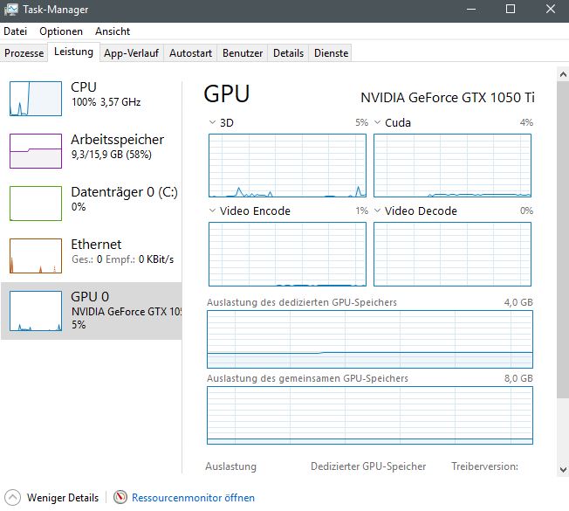Select the Arbeitsspeicher memory graph thumbnail

[35, 150]
